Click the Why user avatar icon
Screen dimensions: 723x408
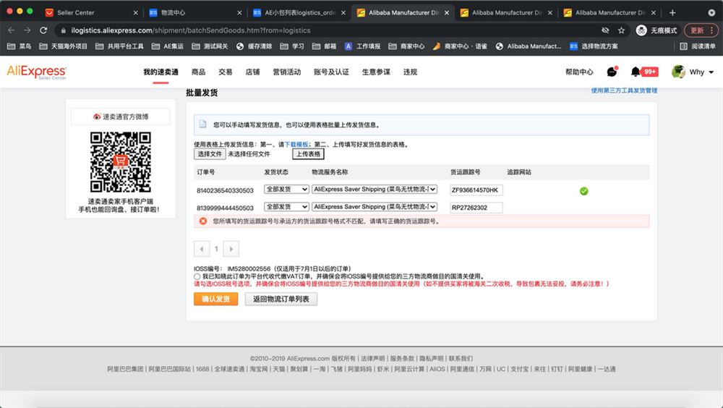[x=678, y=72]
